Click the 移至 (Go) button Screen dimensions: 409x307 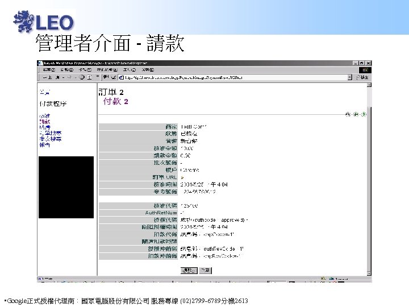362,77
